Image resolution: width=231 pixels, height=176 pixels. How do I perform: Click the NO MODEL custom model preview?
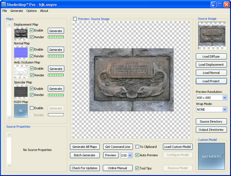tap(212, 156)
